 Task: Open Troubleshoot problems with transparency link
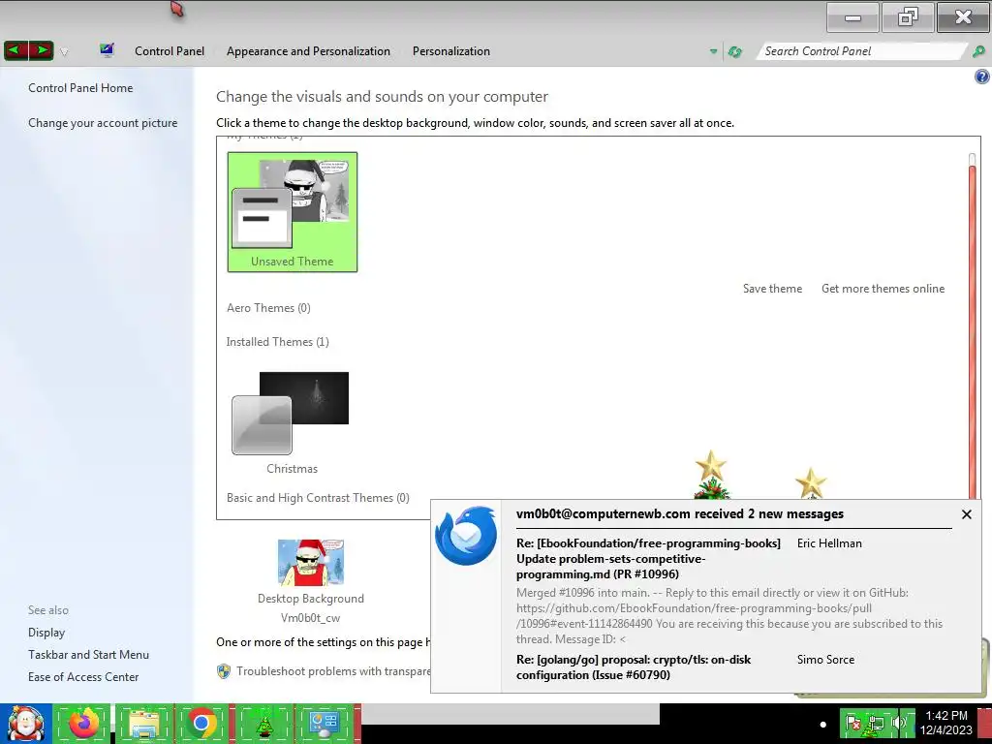click(x=333, y=671)
